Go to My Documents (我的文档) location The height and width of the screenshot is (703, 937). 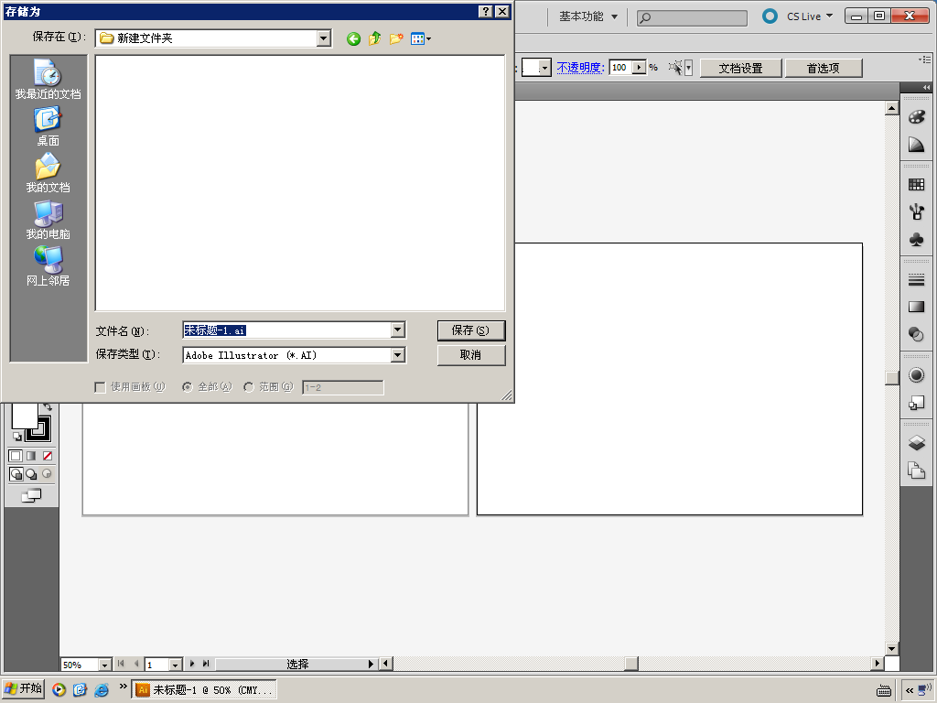tap(48, 173)
